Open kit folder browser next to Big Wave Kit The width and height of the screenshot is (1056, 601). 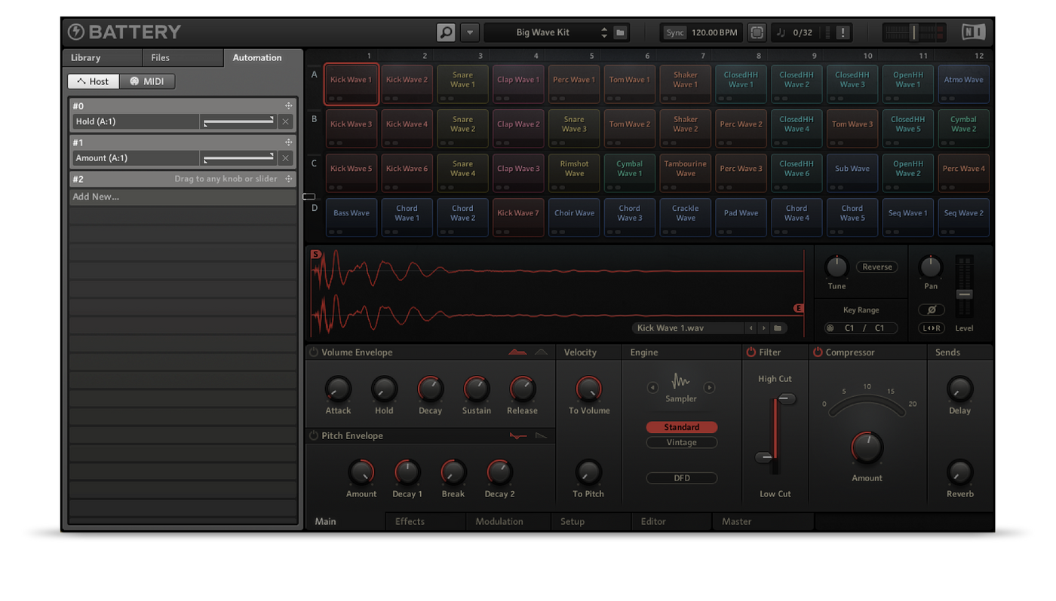tap(620, 32)
